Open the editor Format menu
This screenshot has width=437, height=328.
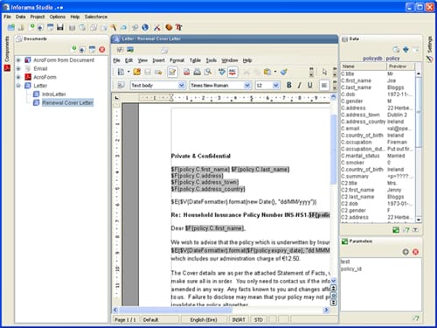tap(177, 60)
